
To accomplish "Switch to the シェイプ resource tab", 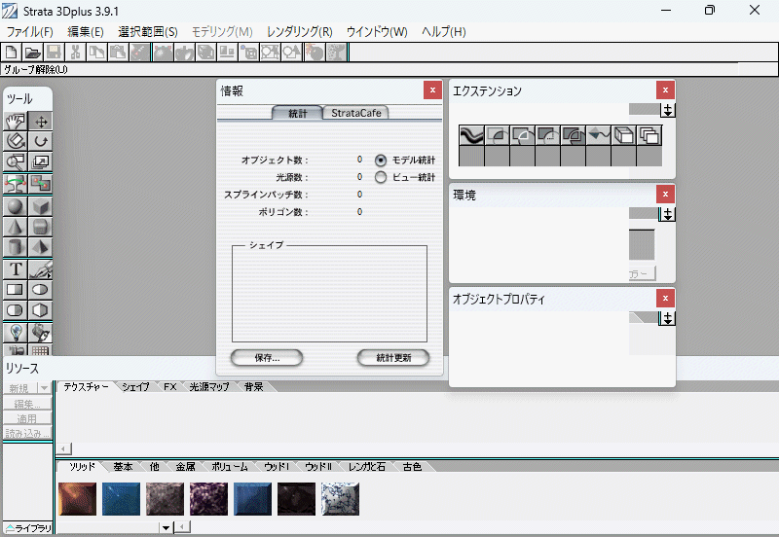I will [x=135, y=387].
